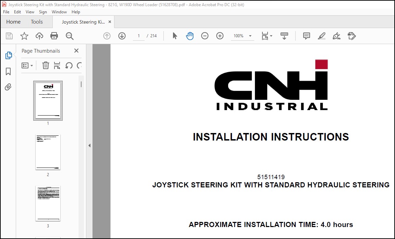Screen dimensions: 395x239
Task: Collapse the navigation pane arrow
Action: 89,146
